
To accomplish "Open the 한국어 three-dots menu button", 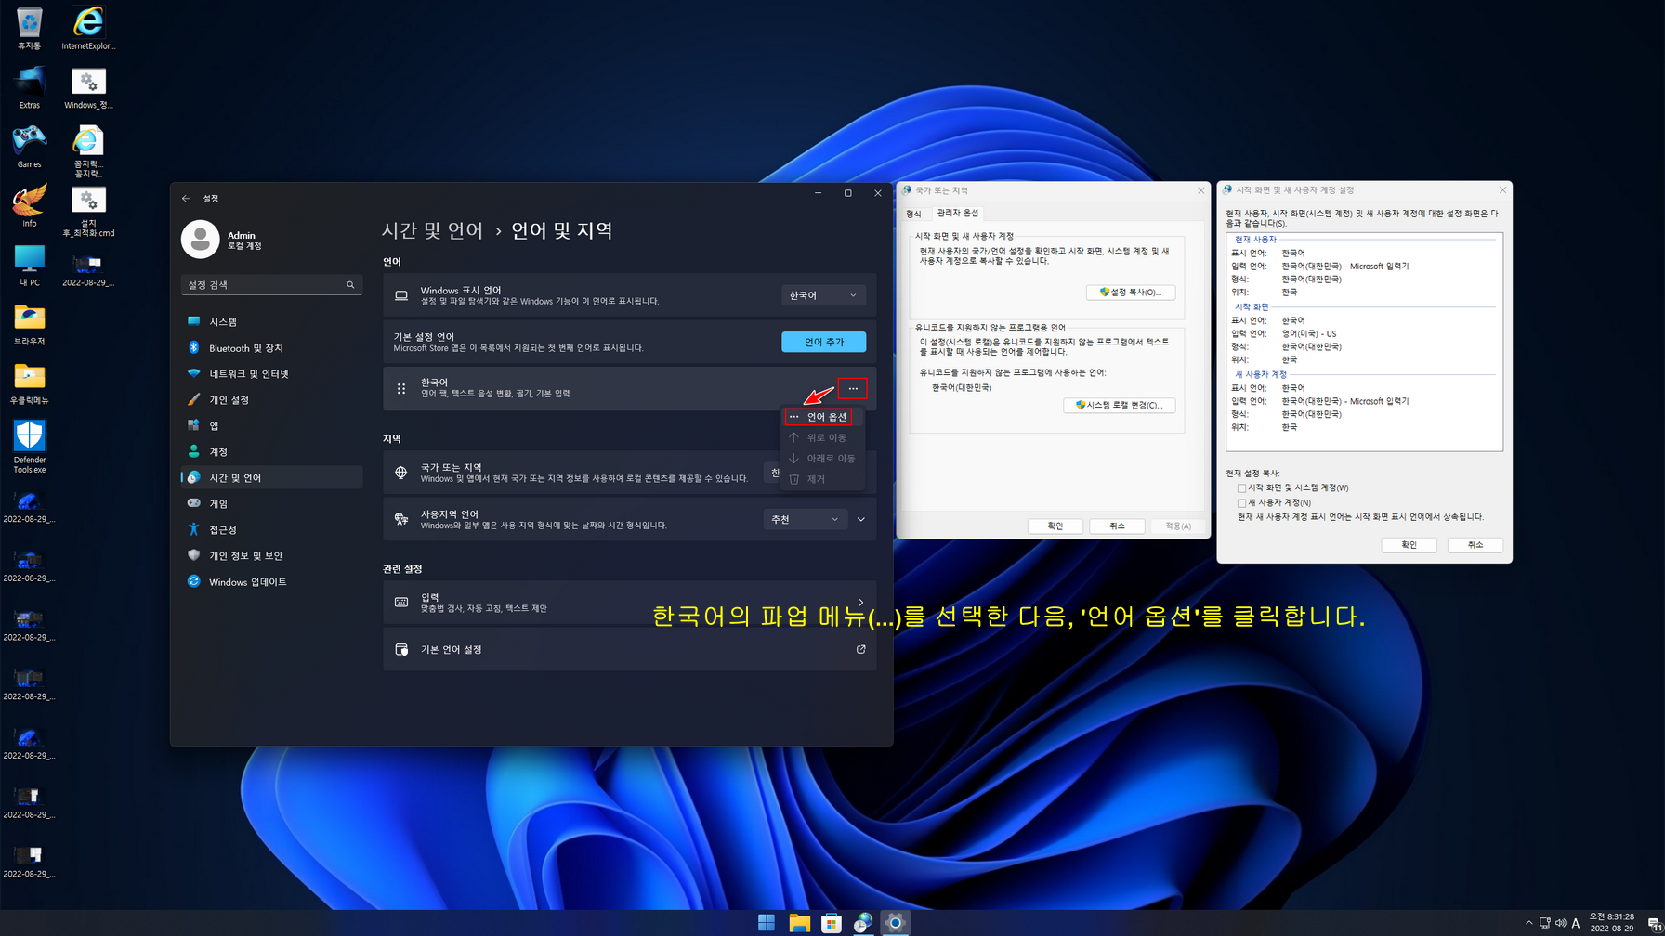I will point(853,388).
